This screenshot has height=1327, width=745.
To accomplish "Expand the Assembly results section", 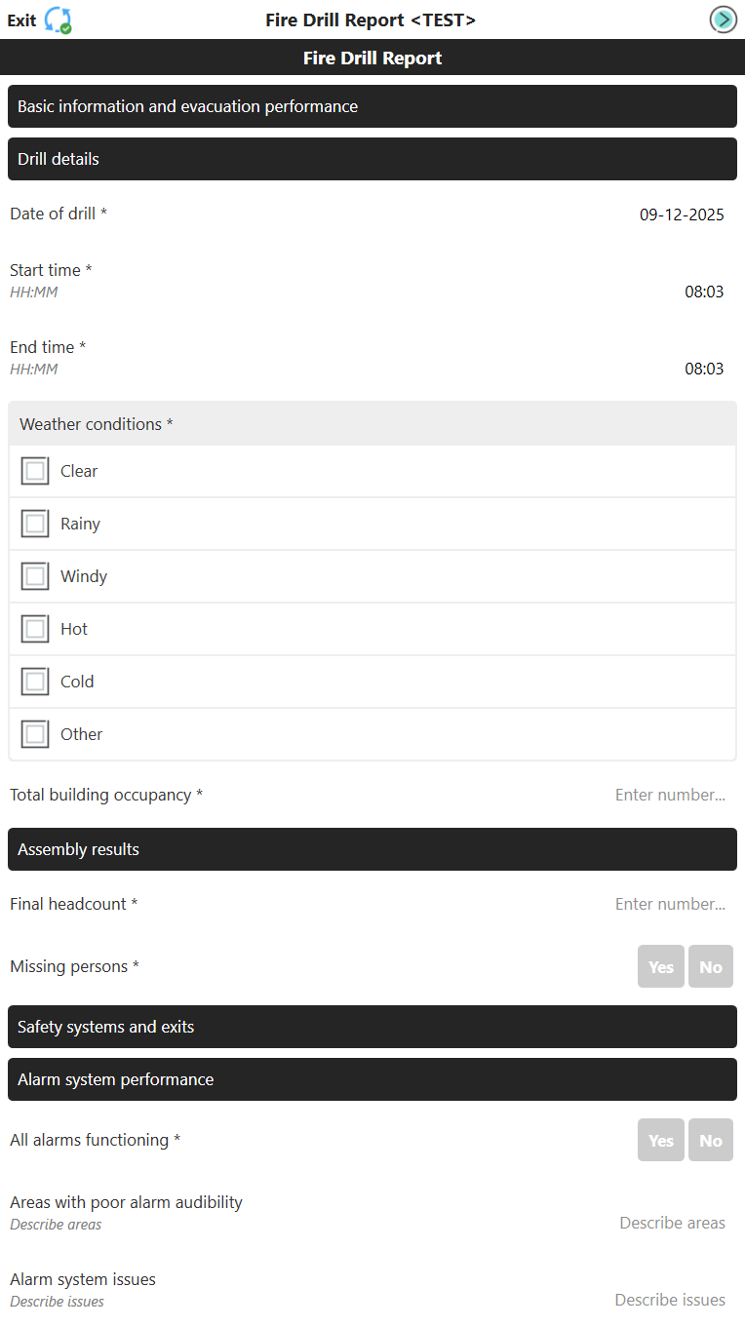I will [372, 848].
